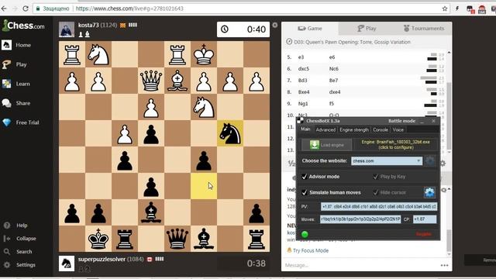Select the white queen on the board

151,81
